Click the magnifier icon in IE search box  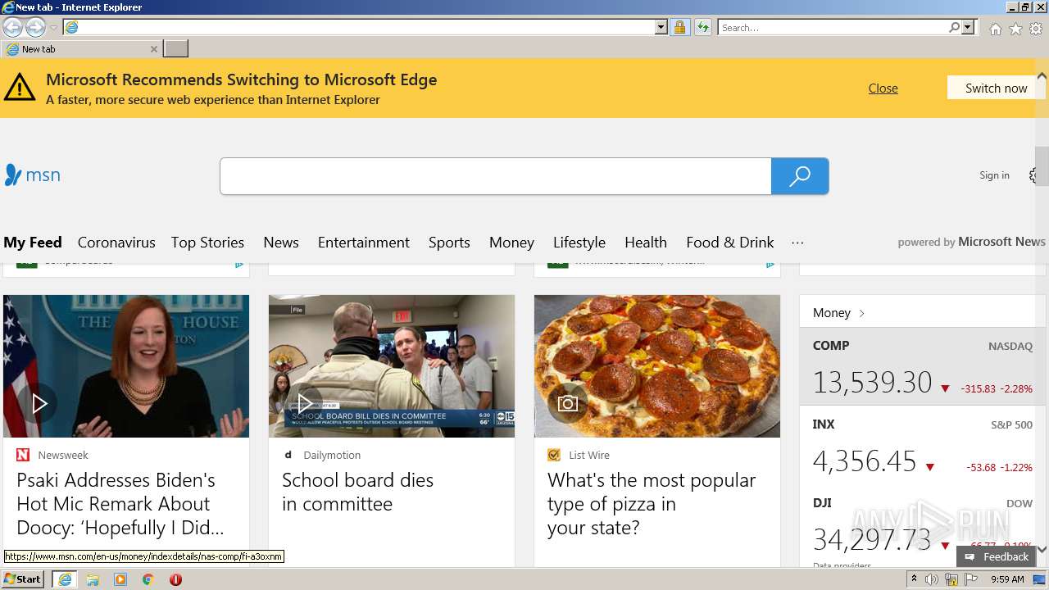[x=954, y=27]
